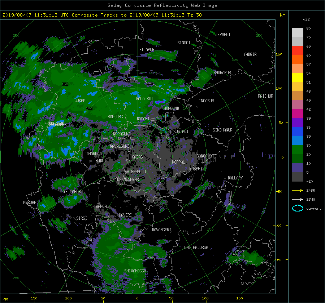Click the LAXMESHWAR city label
Screen dimensions: 325x303
pos(128,179)
